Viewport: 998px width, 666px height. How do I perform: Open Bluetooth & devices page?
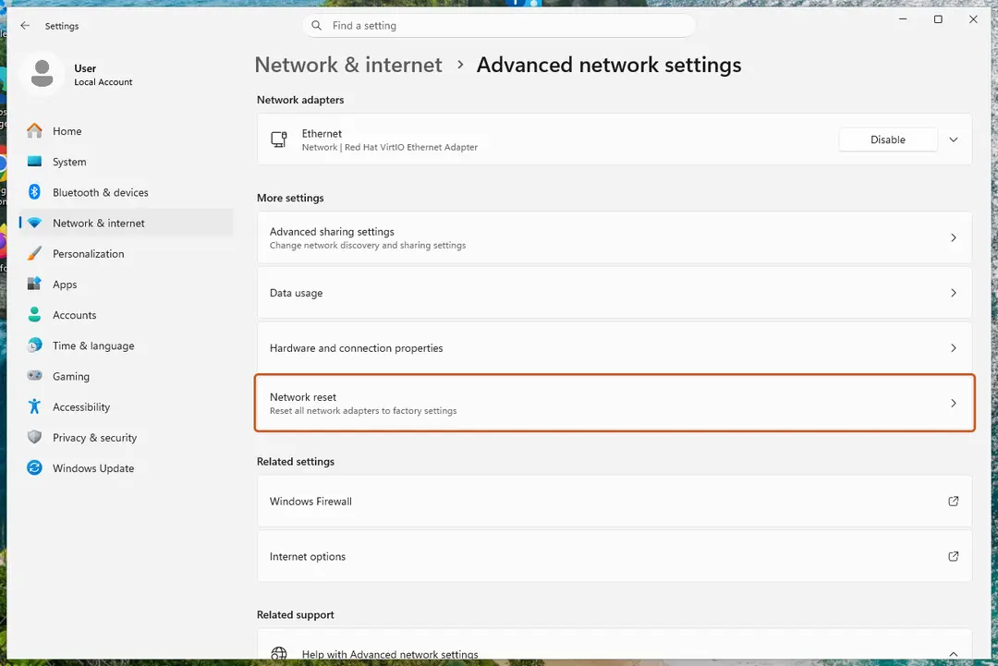point(126,192)
